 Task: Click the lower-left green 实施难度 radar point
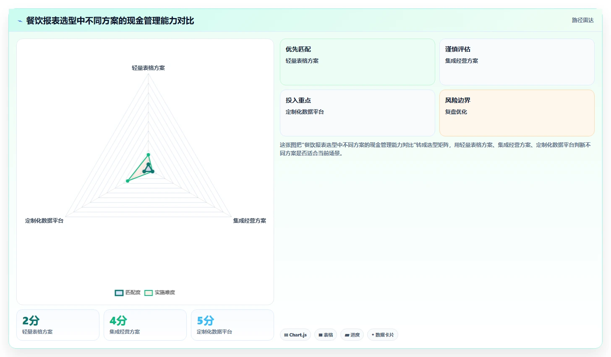pyautogui.click(x=128, y=181)
